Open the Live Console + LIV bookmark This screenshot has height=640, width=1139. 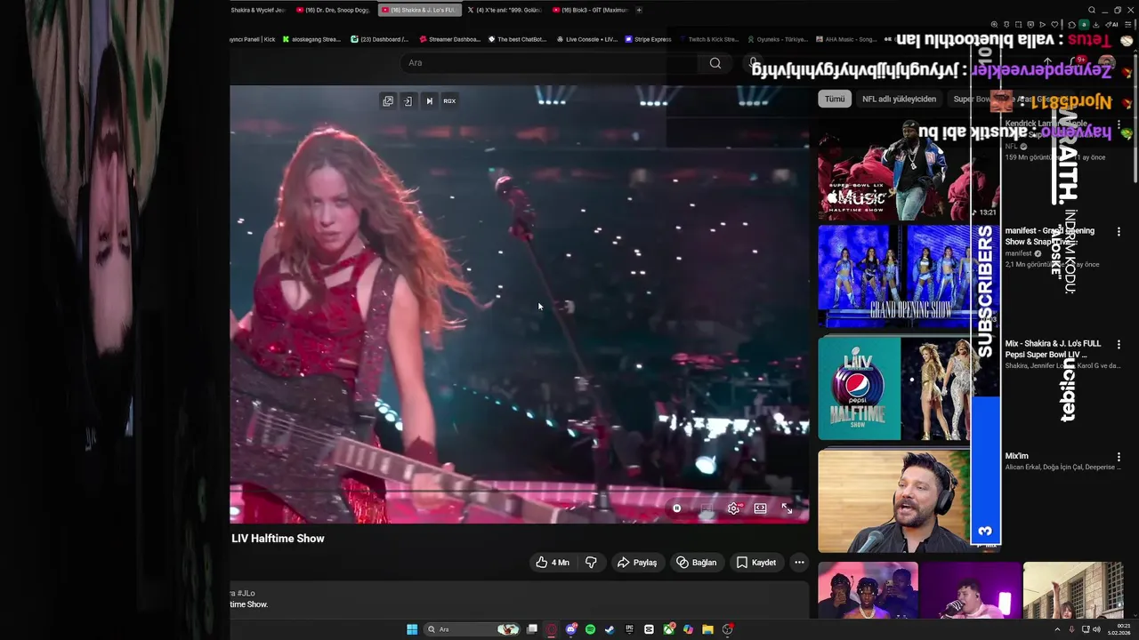coord(586,39)
